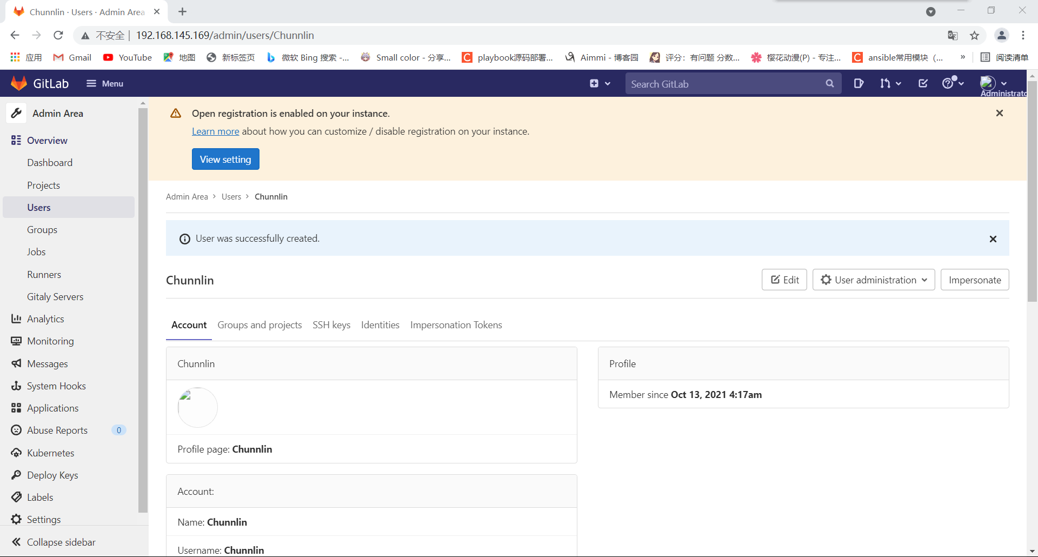Click the Google Translate icon in address bar
1038x557 pixels.
[953, 36]
